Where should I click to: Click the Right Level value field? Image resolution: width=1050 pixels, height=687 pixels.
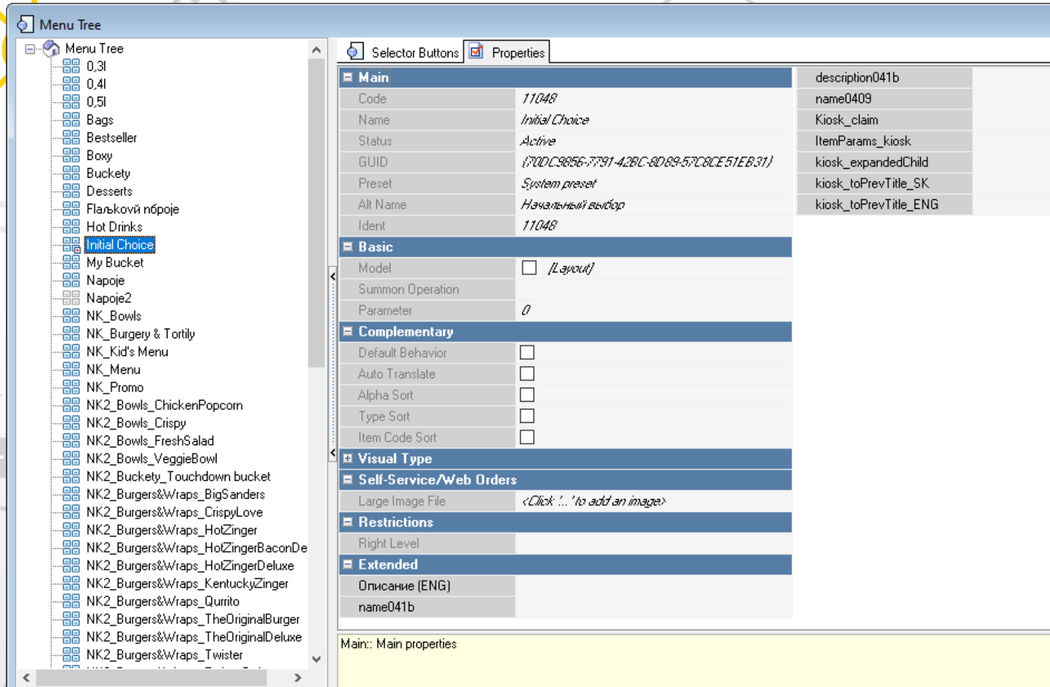tap(653, 543)
